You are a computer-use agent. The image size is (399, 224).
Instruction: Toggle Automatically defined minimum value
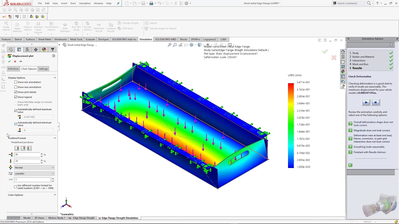click(16, 124)
